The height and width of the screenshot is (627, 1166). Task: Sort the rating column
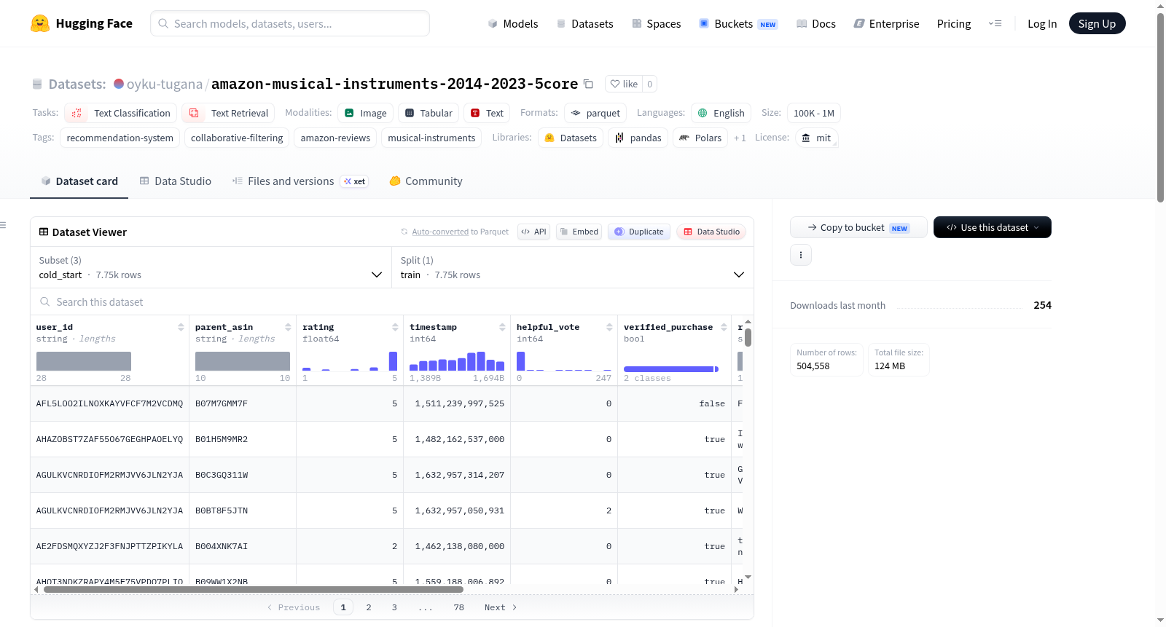coord(395,327)
